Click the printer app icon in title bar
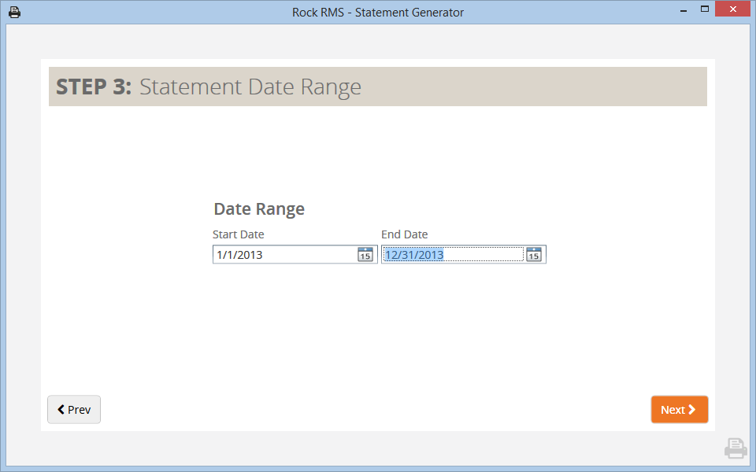 (14, 12)
